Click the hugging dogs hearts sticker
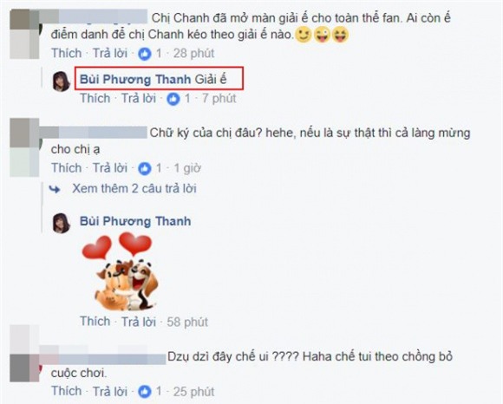The image size is (503, 404). [121, 271]
